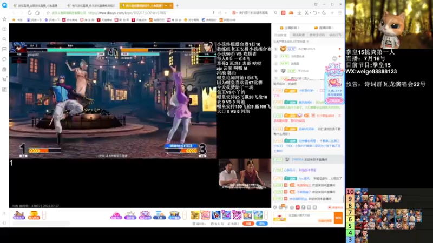Open the favorites star in the left sidebar
The height and width of the screenshot is (243, 433).
click(x=4, y=19)
